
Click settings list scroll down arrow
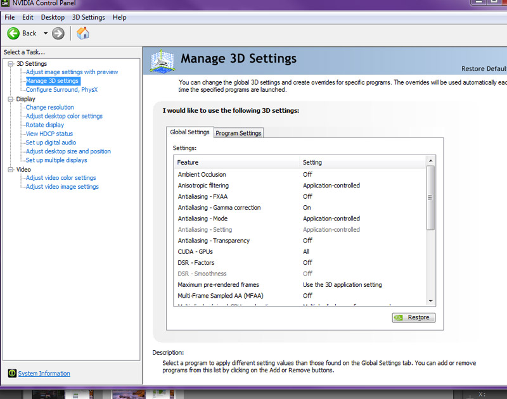[x=430, y=301]
